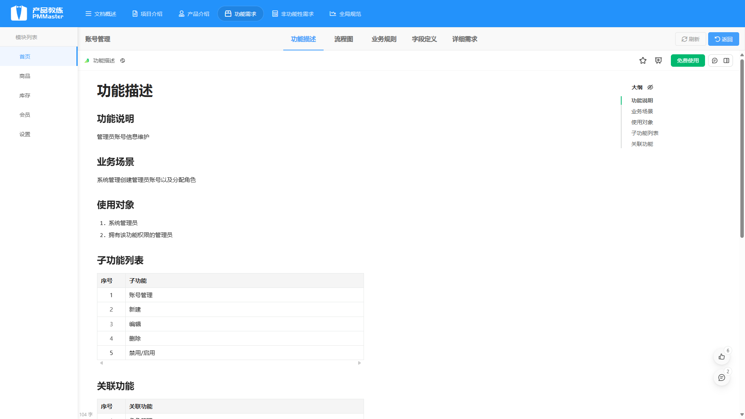Click the 删除 table cell
This screenshot has height=419, width=745.
pos(244,339)
